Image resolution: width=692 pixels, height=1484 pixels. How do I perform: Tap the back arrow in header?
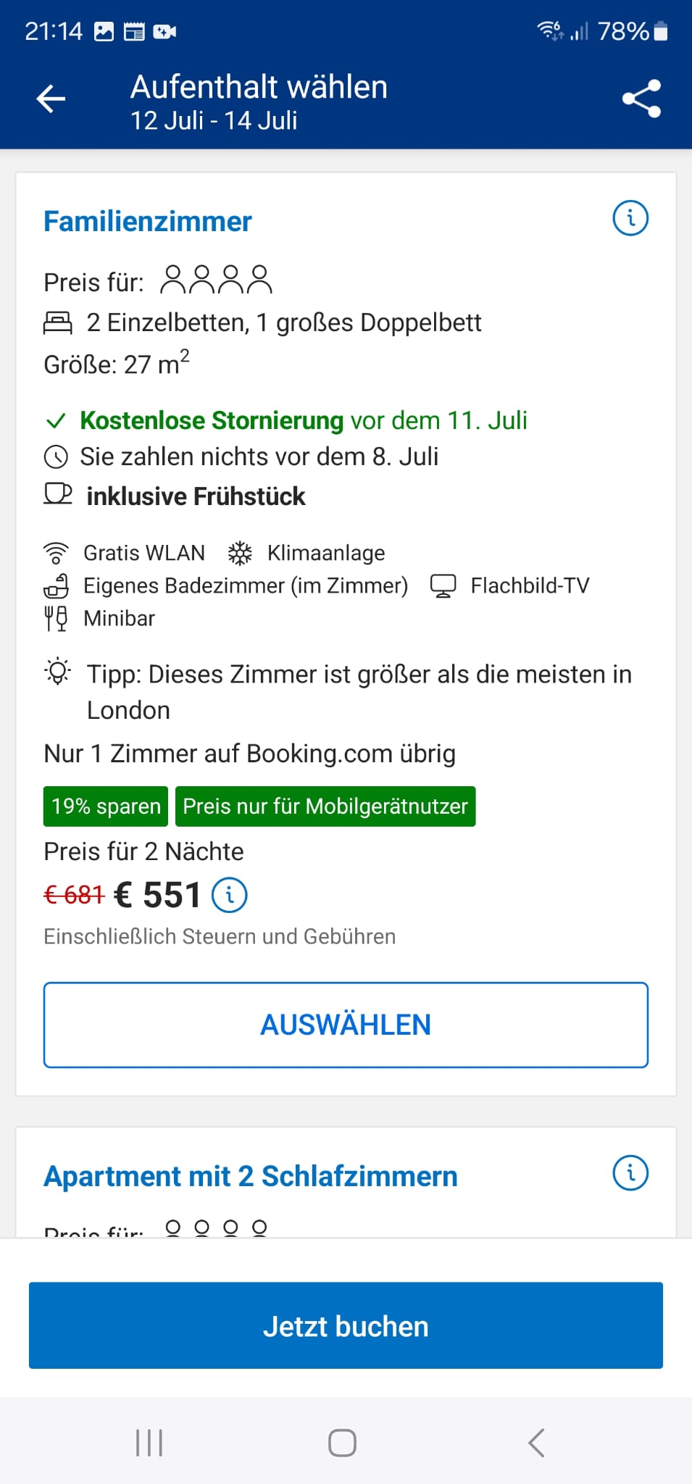(51, 99)
